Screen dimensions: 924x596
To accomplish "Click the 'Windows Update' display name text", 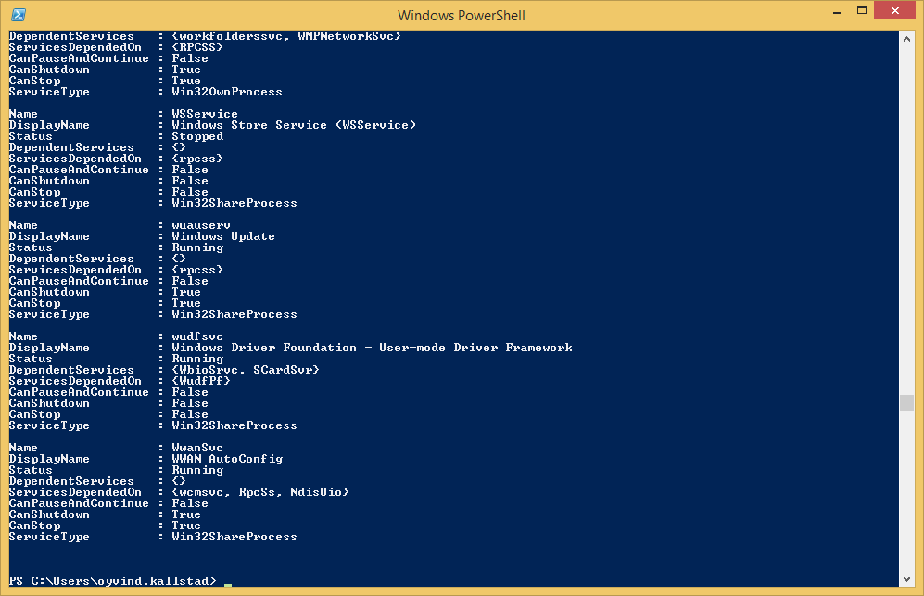I will tap(222, 236).
